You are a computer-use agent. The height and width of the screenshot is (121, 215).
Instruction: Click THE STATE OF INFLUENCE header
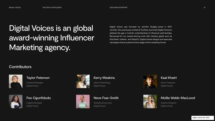52,7
